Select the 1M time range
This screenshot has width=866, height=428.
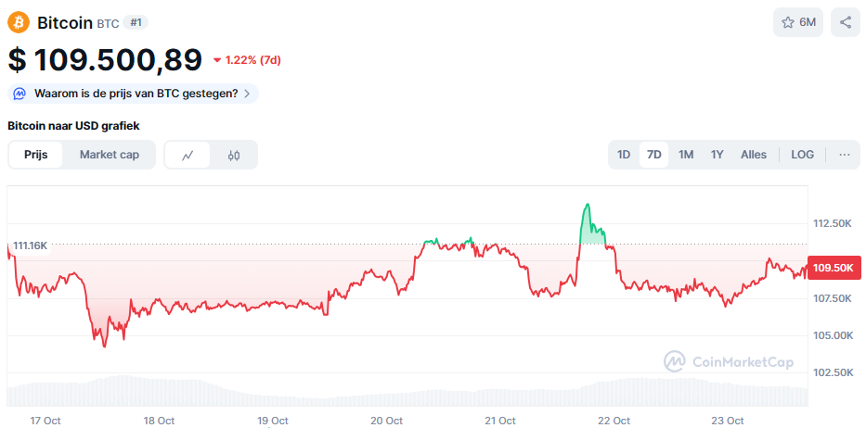coord(686,155)
